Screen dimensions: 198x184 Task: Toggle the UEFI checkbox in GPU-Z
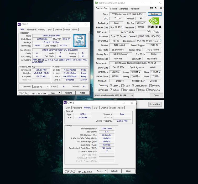click(x=154, y=32)
